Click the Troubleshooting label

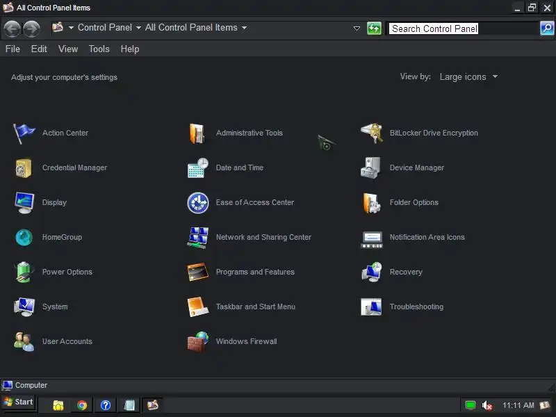pos(416,306)
